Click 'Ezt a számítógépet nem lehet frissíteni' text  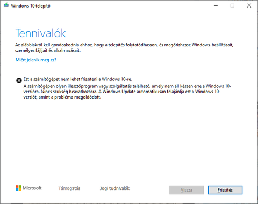coord(78,79)
